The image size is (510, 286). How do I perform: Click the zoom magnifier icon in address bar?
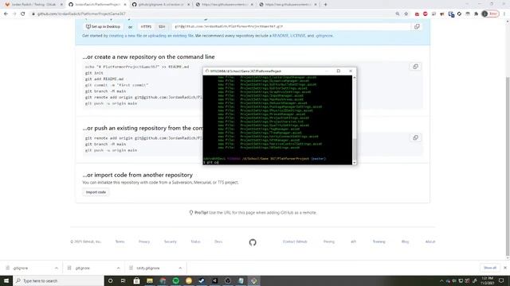click(398, 14)
